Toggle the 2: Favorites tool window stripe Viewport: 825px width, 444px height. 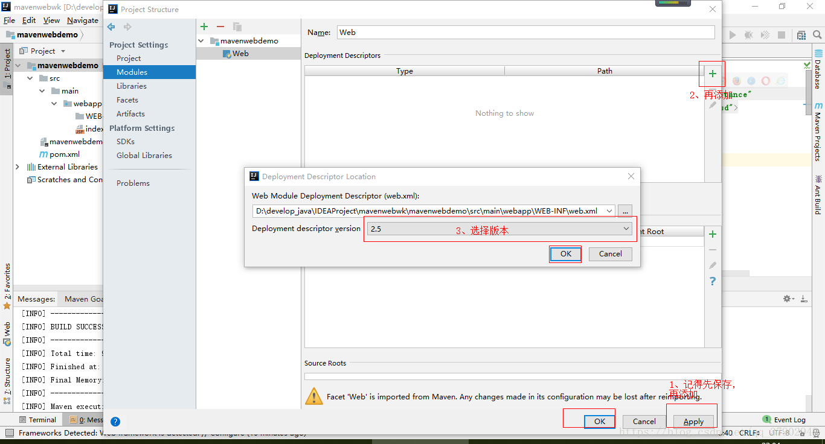pyautogui.click(x=7, y=286)
